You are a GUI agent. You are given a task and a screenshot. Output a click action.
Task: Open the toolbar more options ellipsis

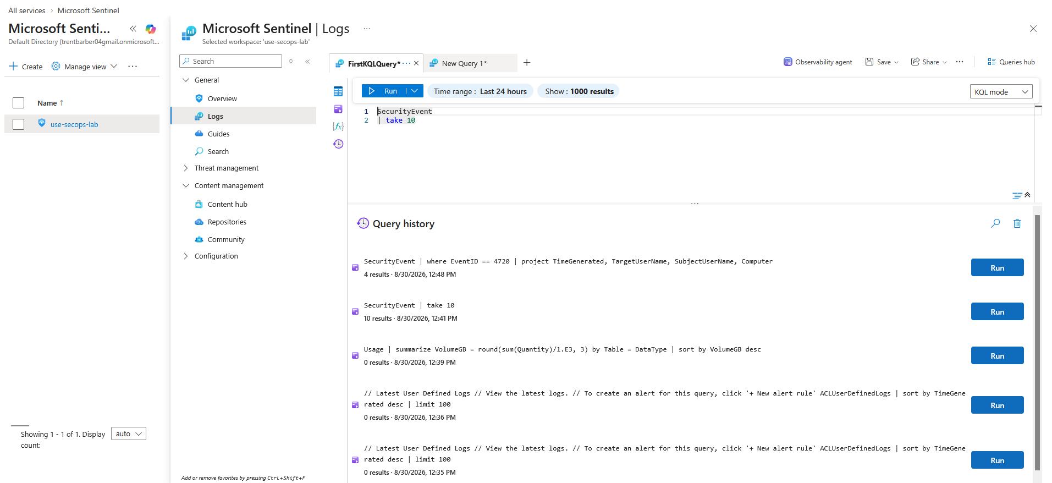coord(960,62)
